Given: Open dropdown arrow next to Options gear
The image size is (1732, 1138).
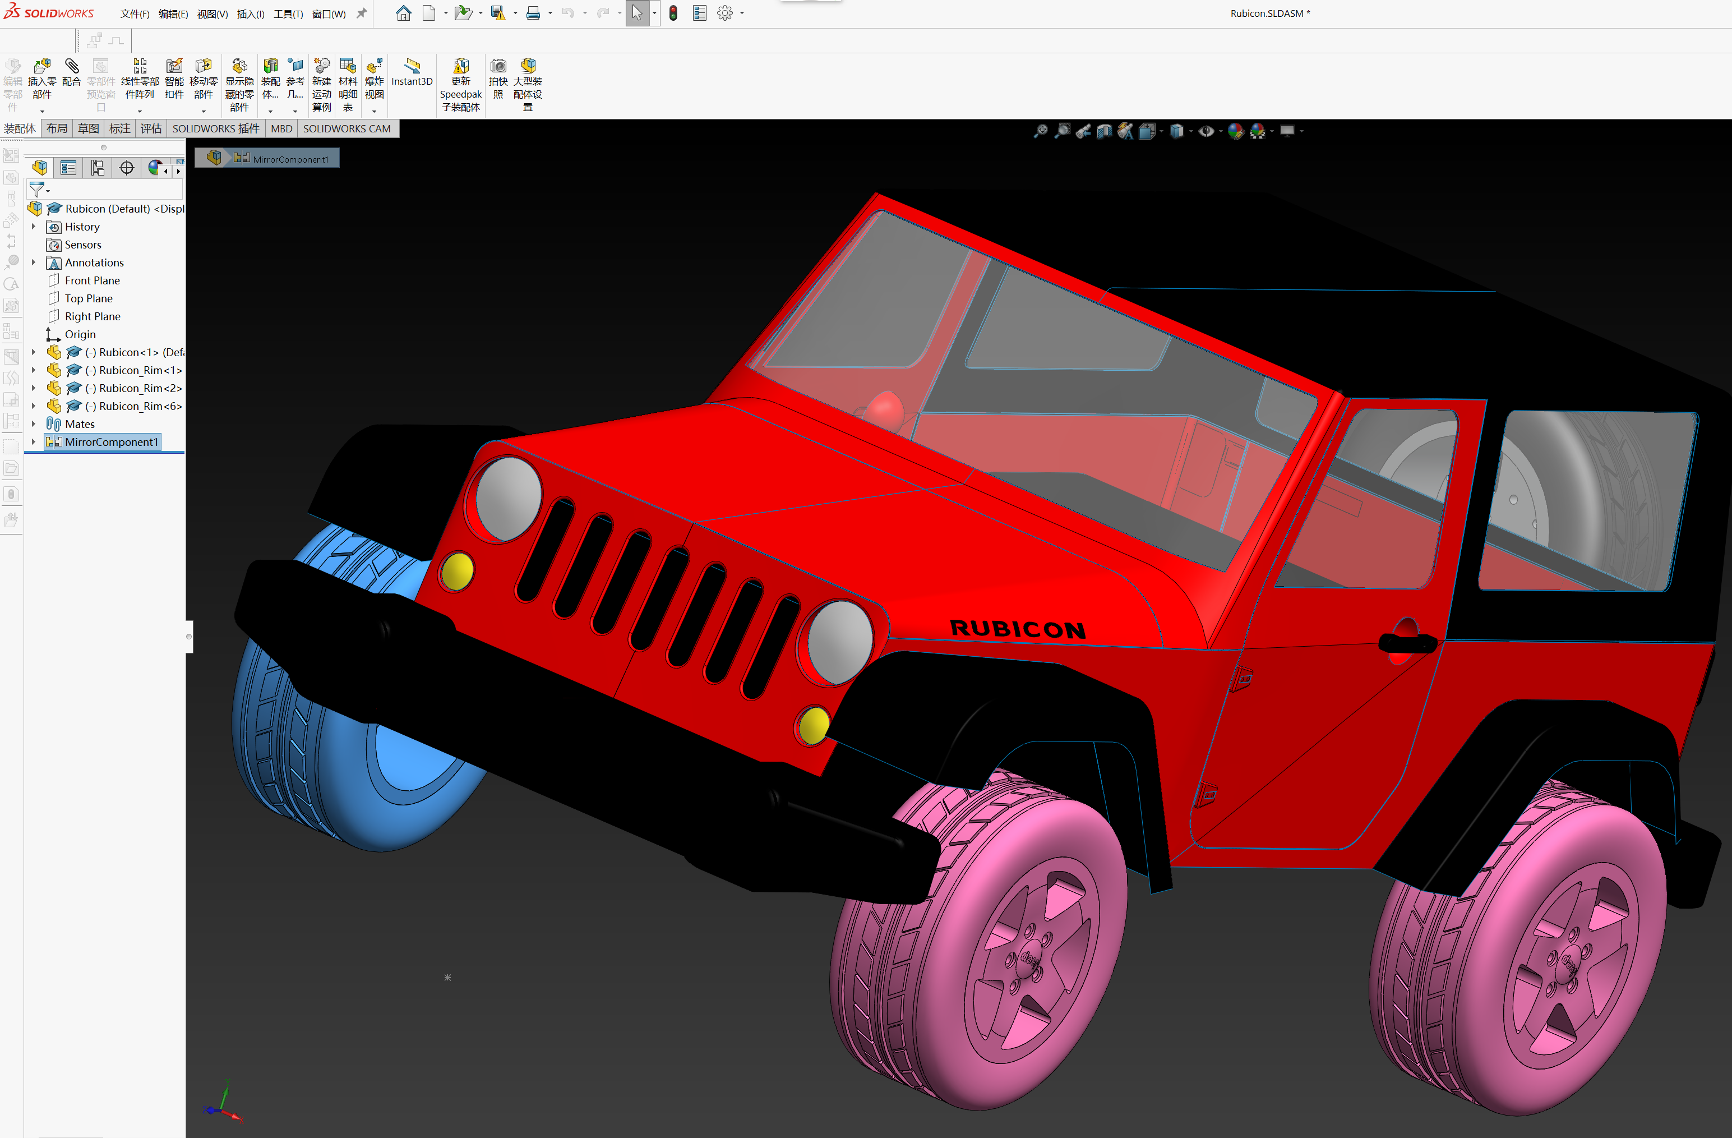Looking at the screenshot, I should pyautogui.click(x=742, y=13).
